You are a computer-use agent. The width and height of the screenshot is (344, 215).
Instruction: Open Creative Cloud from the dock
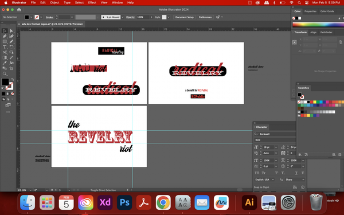pos(85,202)
